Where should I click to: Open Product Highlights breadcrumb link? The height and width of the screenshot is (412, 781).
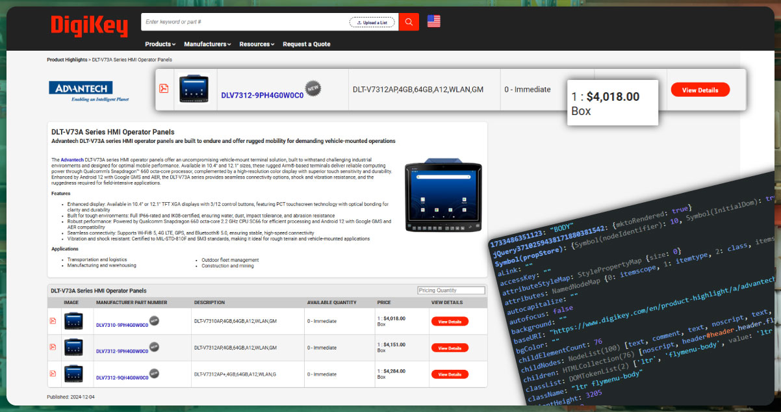67,60
